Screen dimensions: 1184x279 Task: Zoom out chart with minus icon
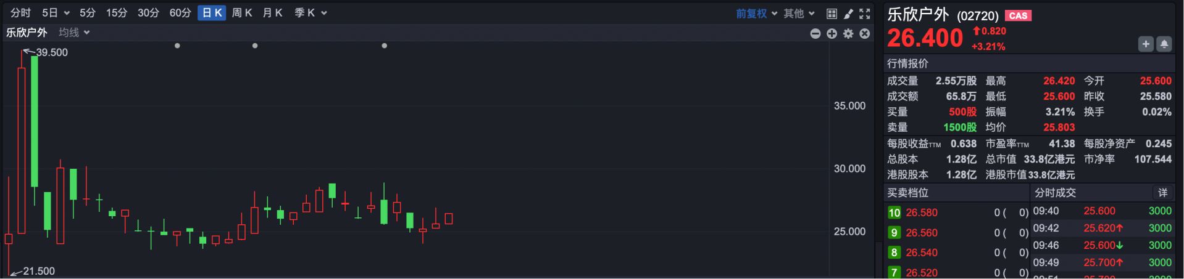pyautogui.click(x=815, y=34)
